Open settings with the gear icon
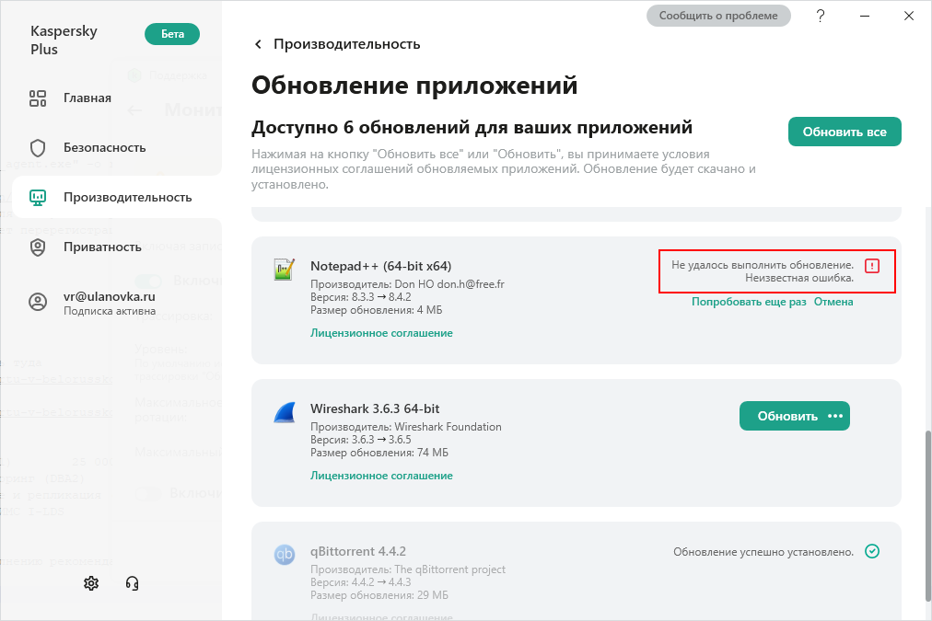This screenshot has width=932, height=621. [91, 583]
